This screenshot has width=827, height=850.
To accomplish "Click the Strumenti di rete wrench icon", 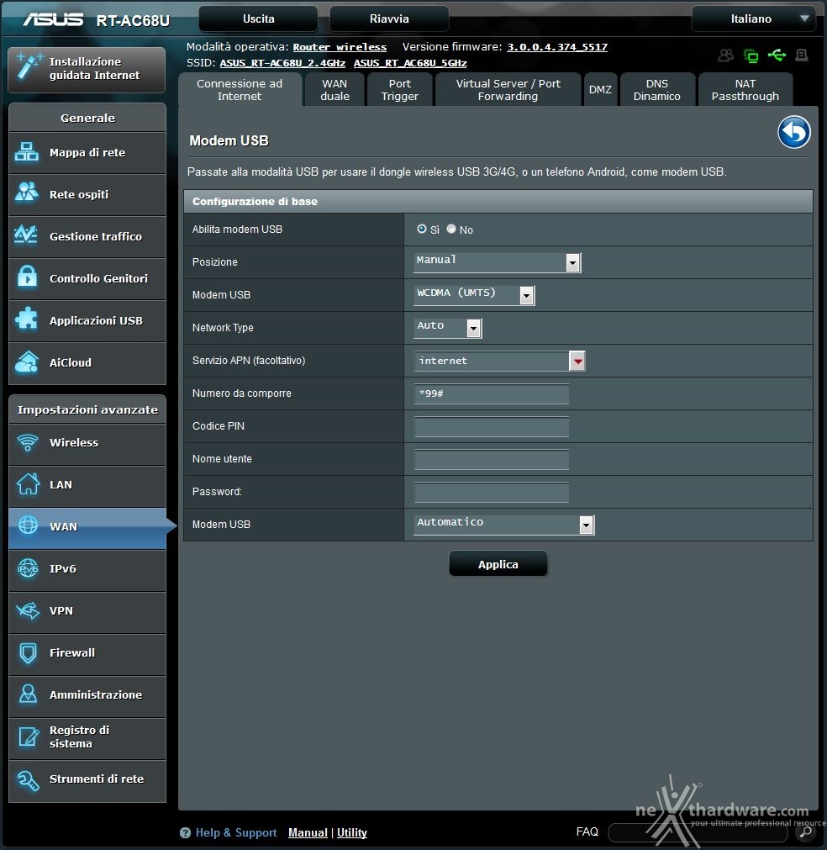I will 28,779.
